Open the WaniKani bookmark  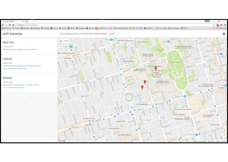click(x=148, y=28)
